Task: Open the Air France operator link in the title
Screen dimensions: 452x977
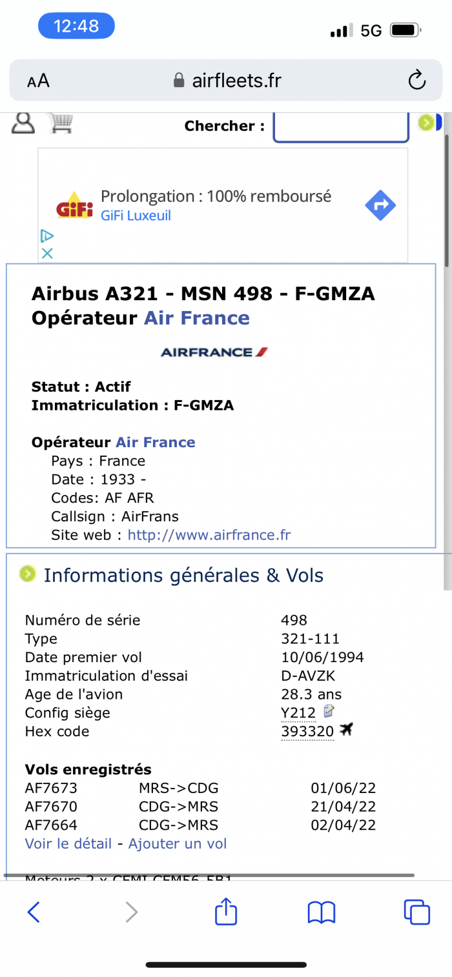Action: click(196, 318)
